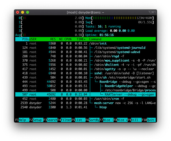Select the /sbin/init process row
The width and height of the screenshot is (171, 141).
[85, 44]
